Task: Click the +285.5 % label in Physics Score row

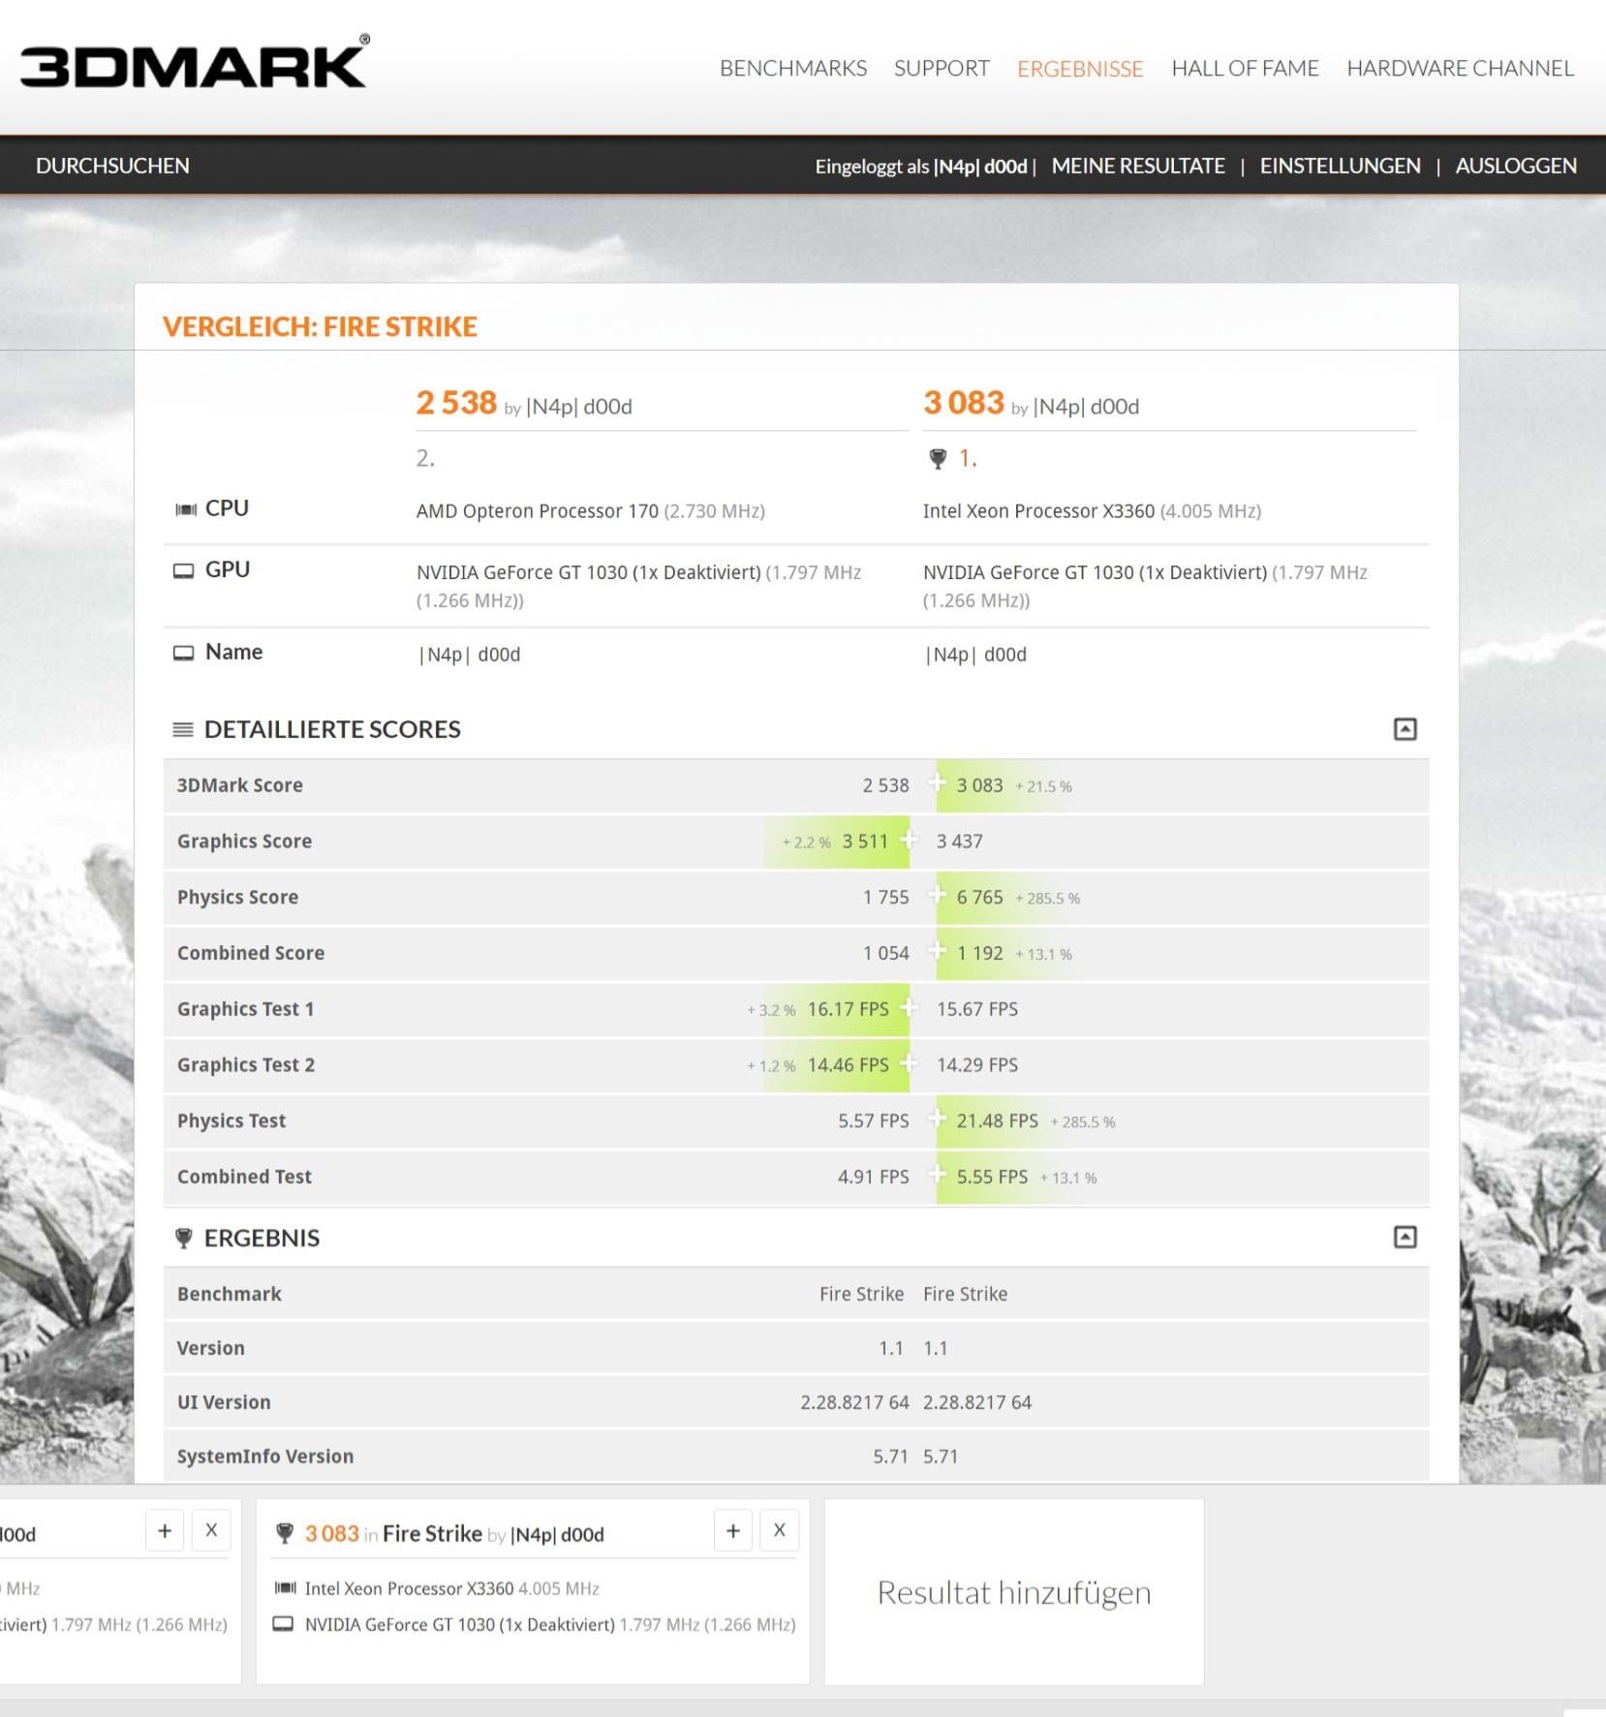Action: 1047,899
